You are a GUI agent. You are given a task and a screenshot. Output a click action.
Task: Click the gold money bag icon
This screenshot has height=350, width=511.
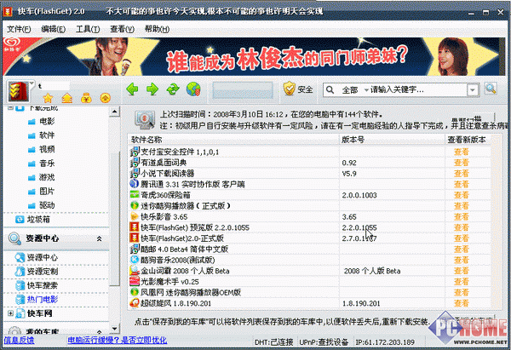tap(86, 97)
